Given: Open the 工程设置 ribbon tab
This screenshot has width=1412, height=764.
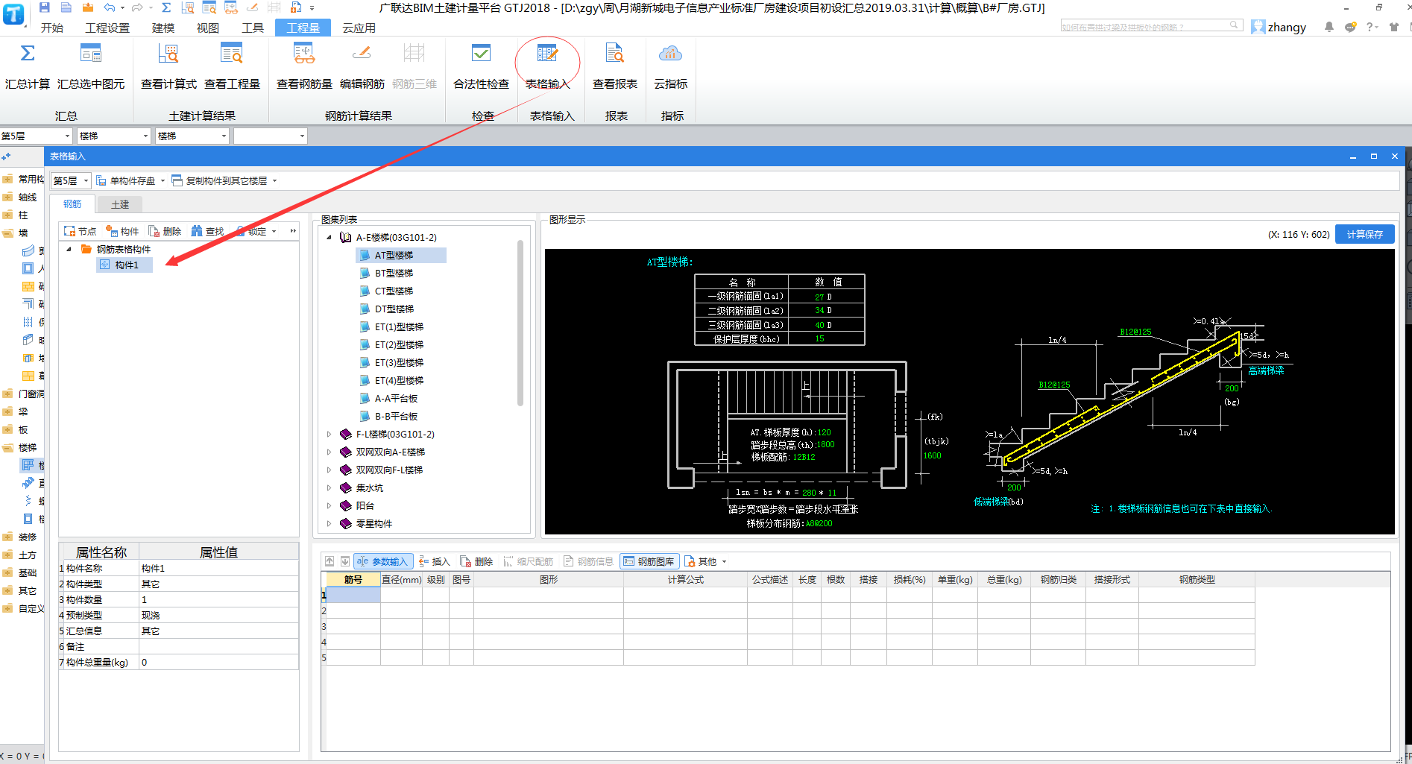Looking at the screenshot, I should (107, 28).
